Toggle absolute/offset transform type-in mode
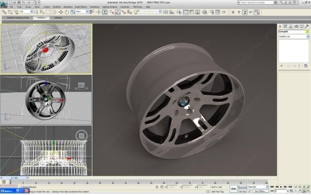 click(162, 187)
